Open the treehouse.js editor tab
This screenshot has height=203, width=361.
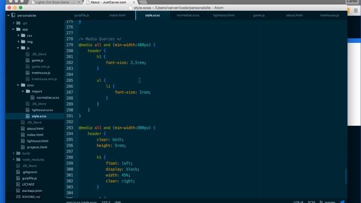click(329, 15)
